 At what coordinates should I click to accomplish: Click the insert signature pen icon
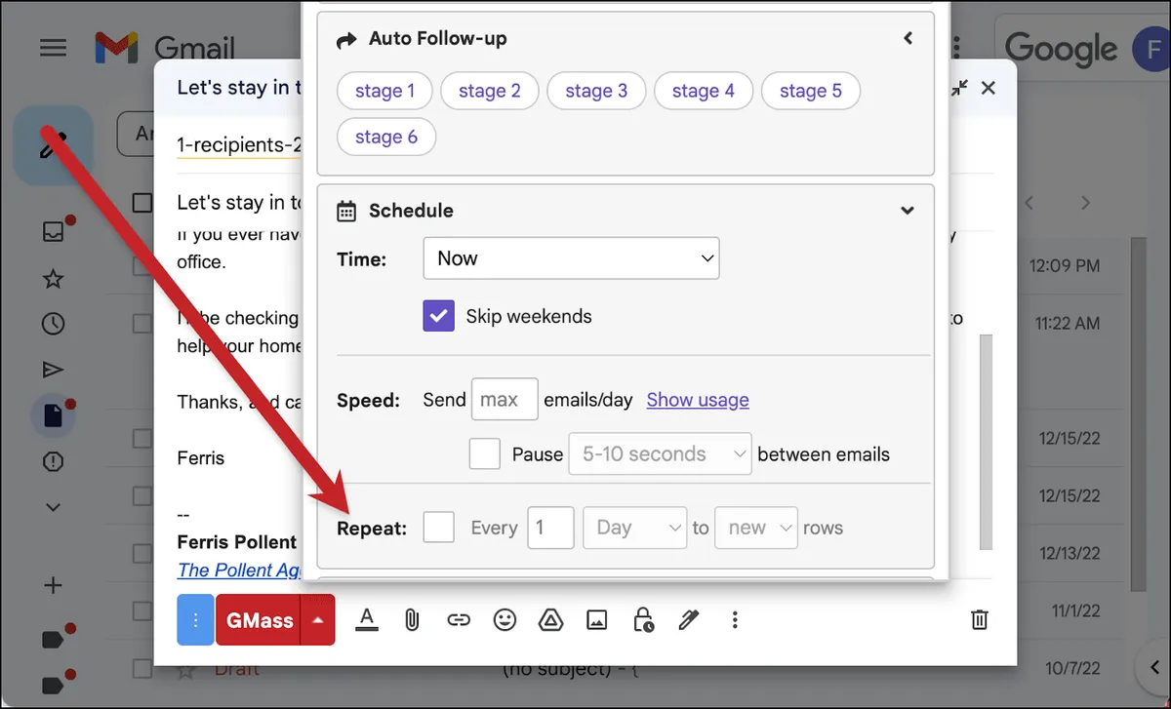(x=689, y=619)
